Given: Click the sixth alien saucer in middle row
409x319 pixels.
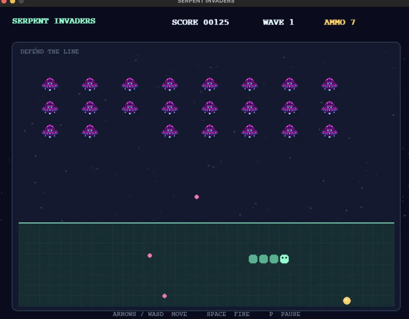Looking at the screenshot, I should pyautogui.click(x=249, y=108).
